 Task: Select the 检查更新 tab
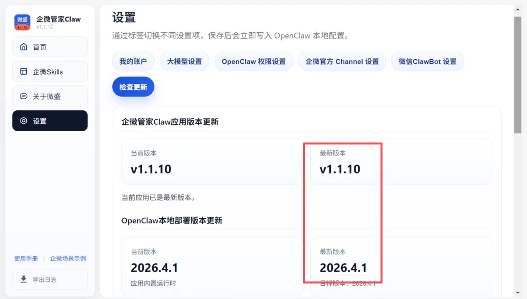pyautogui.click(x=133, y=87)
